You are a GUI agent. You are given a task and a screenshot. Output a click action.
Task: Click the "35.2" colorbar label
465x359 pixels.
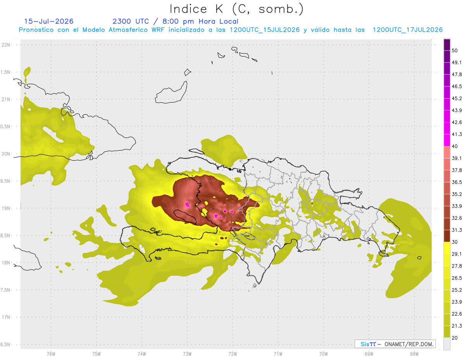click(x=457, y=194)
